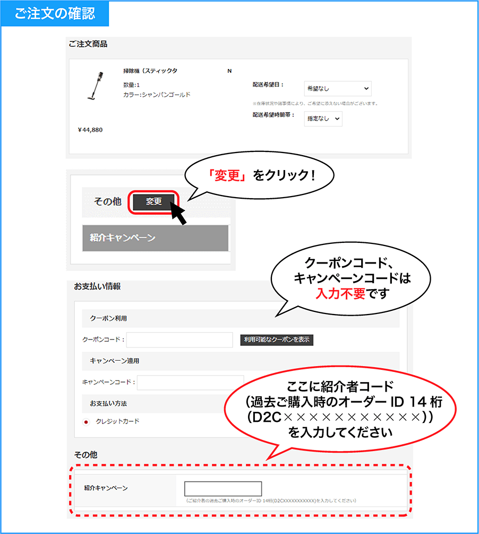Click the 紹介キャンペーン referral code text box
The image size is (479, 534).
coord(223,489)
